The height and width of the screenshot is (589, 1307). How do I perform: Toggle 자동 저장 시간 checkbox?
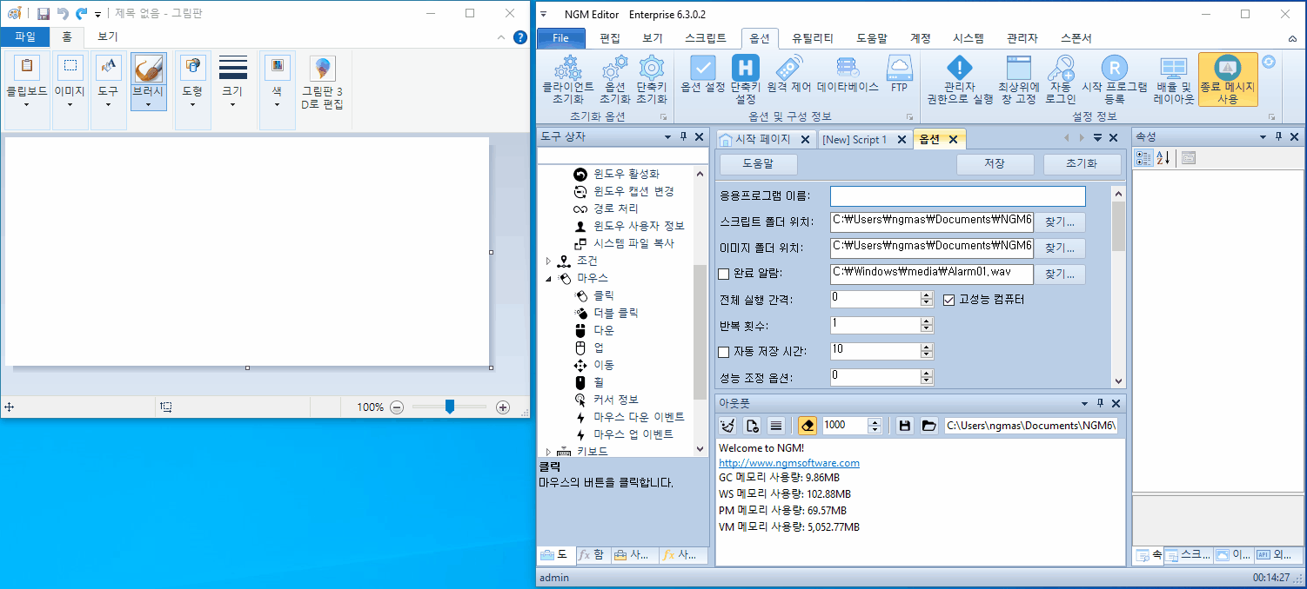pos(723,352)
